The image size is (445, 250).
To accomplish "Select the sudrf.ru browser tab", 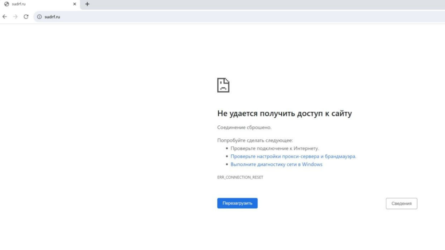I will pos(40,4).
